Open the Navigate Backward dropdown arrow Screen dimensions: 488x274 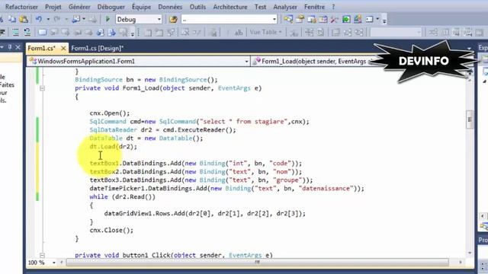point(84,19)
